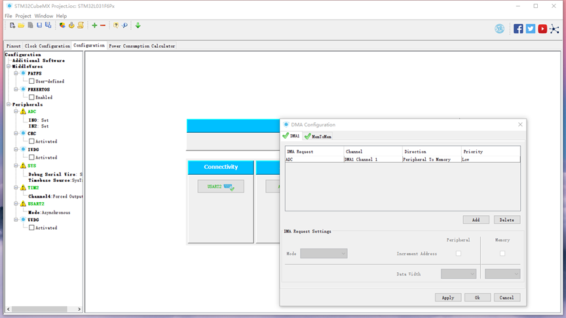Click the warning icon beside SYS
This screenshot has height=318, width=566.
23,166
